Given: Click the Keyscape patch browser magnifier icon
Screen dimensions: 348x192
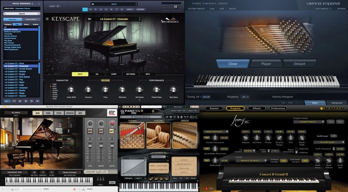Looking at the screenshot, I should (32, 3).
